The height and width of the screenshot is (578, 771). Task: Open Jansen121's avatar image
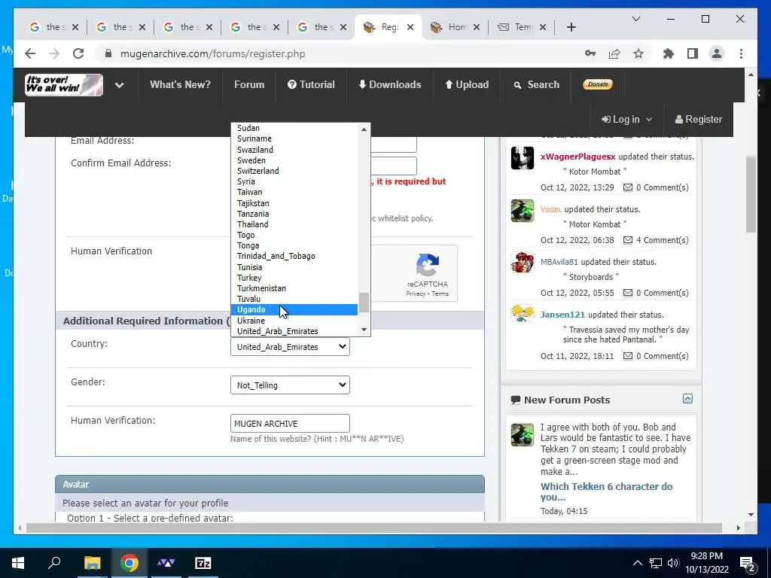pos(523,314)
